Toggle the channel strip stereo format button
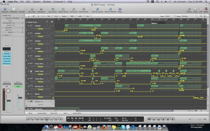The image size is (210, 131). pos(4,112)
